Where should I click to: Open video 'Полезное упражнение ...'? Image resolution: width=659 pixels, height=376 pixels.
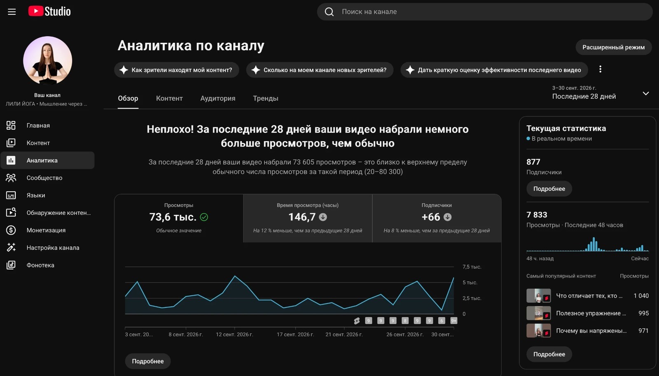591,313
